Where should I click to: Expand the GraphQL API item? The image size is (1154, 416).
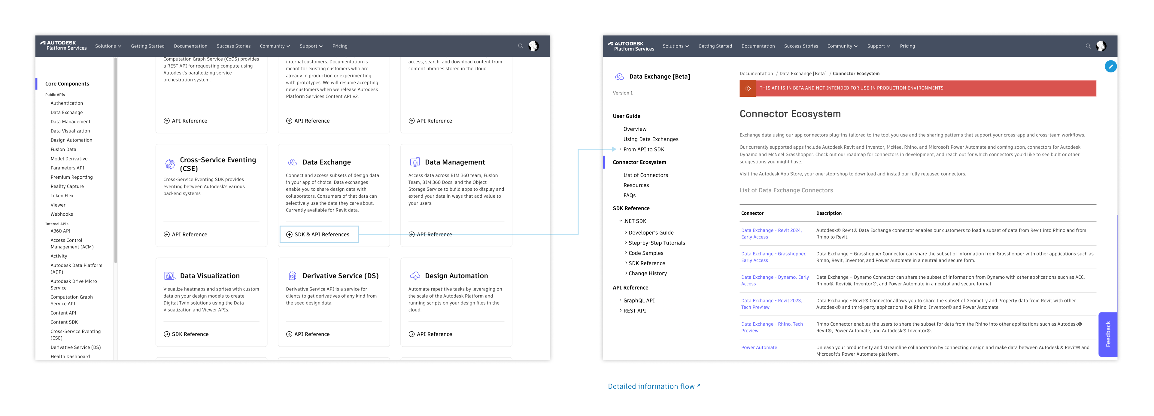[621, 300]
